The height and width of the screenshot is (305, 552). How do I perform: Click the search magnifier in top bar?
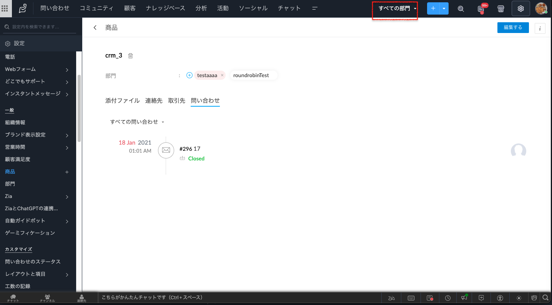pos(461,8)
